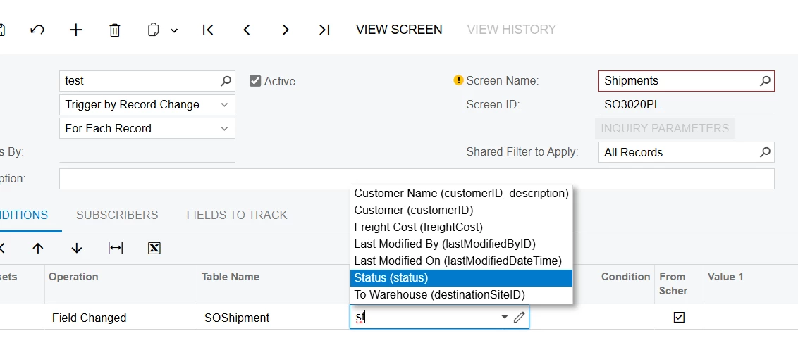The image size is (798, 350).
Task: Switch to the Subscribers tab
Action: (x=117, y=215)
